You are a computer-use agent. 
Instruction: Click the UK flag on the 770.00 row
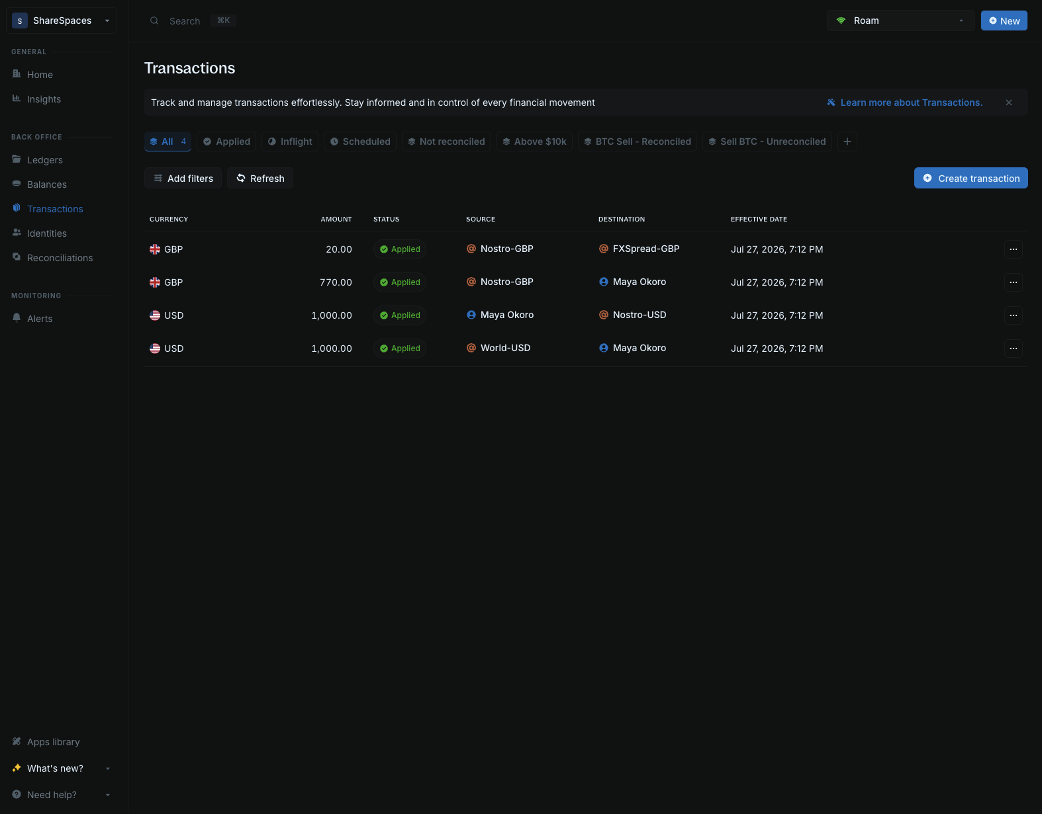(x=155, y=282)
